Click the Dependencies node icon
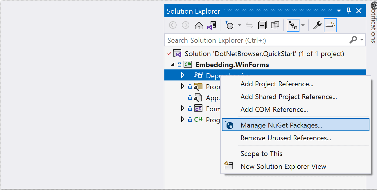Screen dimensions: 377x190 [x=198, y=75]
